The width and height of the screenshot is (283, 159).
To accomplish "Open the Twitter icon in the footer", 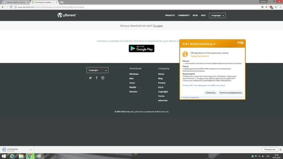I will 91,78.
